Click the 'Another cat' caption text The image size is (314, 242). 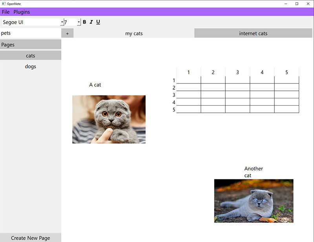tap(254, 172)
